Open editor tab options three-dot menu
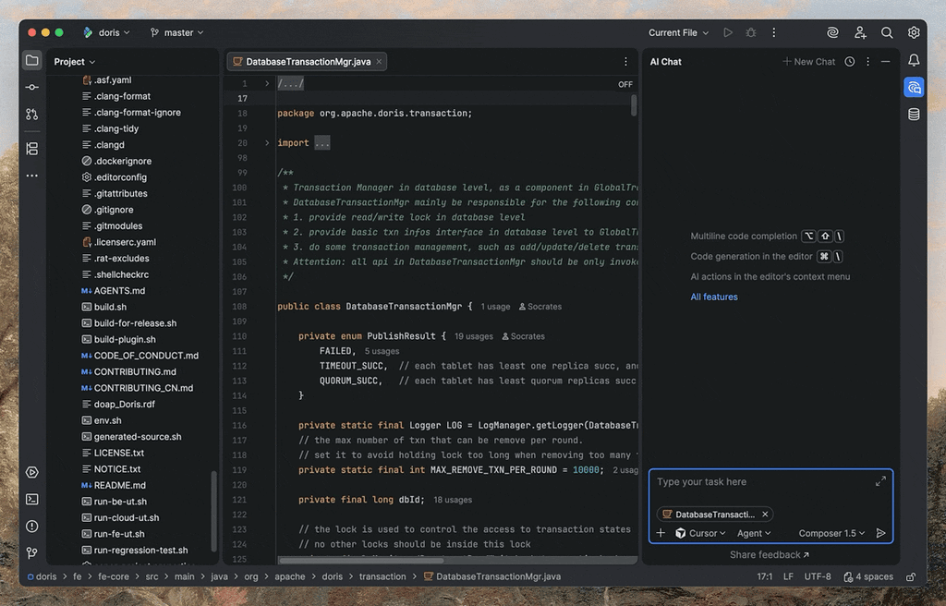The image size is (946, 606). [625, 62]
